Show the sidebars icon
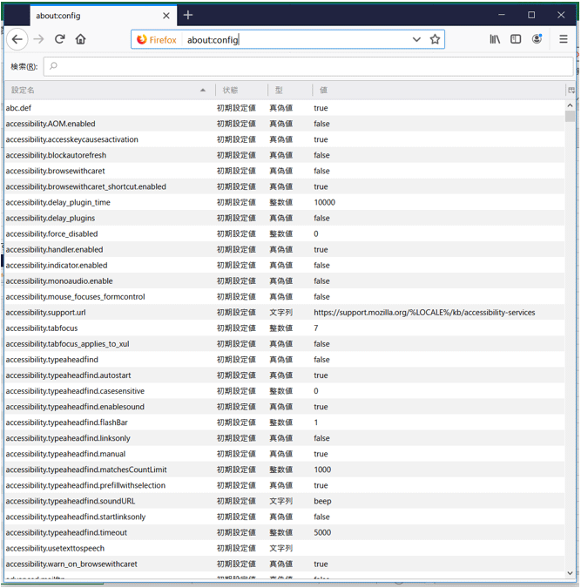 pyautogui.click(x=516, y=39)
